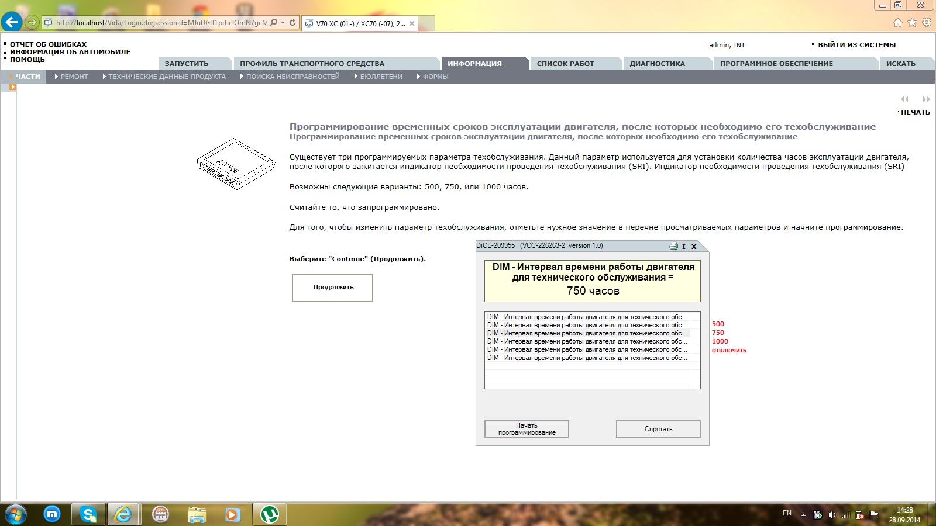Click Начать программирование button
936x526 pixels.
[x=526, y=429]
